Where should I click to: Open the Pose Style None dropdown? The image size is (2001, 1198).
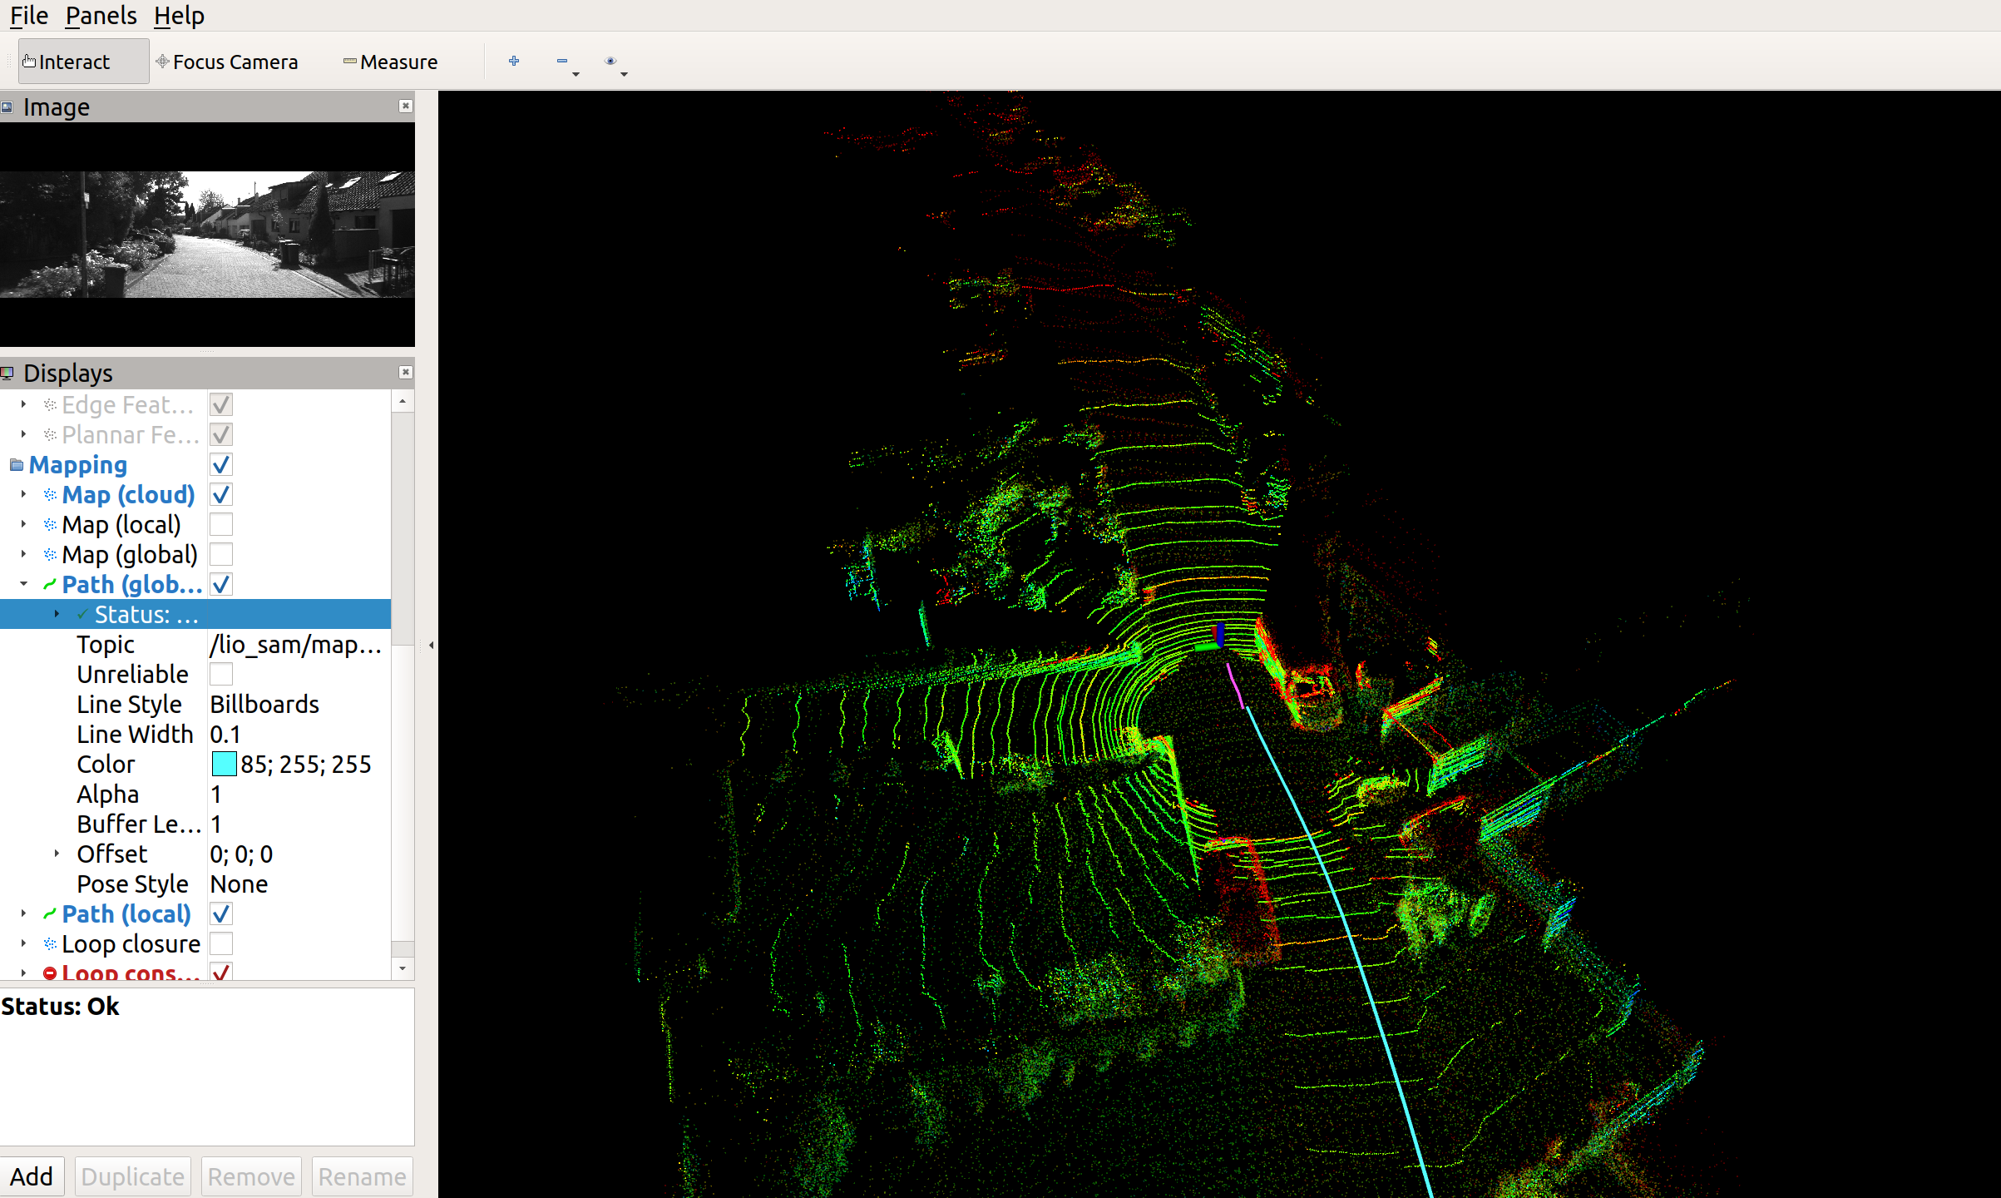[299, 884]
